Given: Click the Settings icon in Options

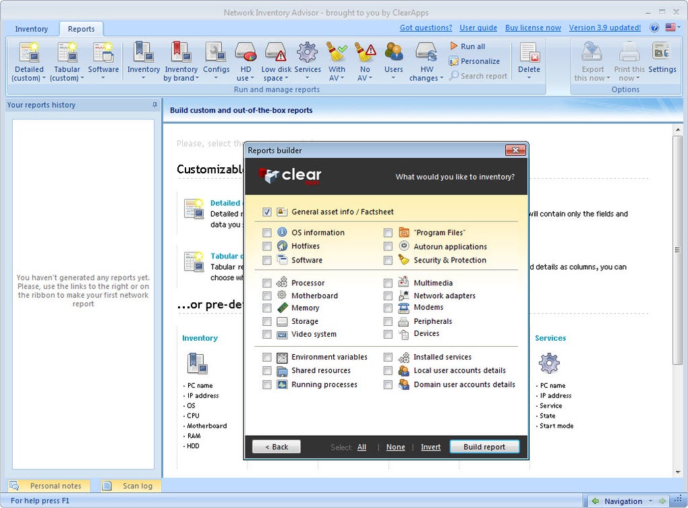Looking at the screenshot, I should click(662, 52).
